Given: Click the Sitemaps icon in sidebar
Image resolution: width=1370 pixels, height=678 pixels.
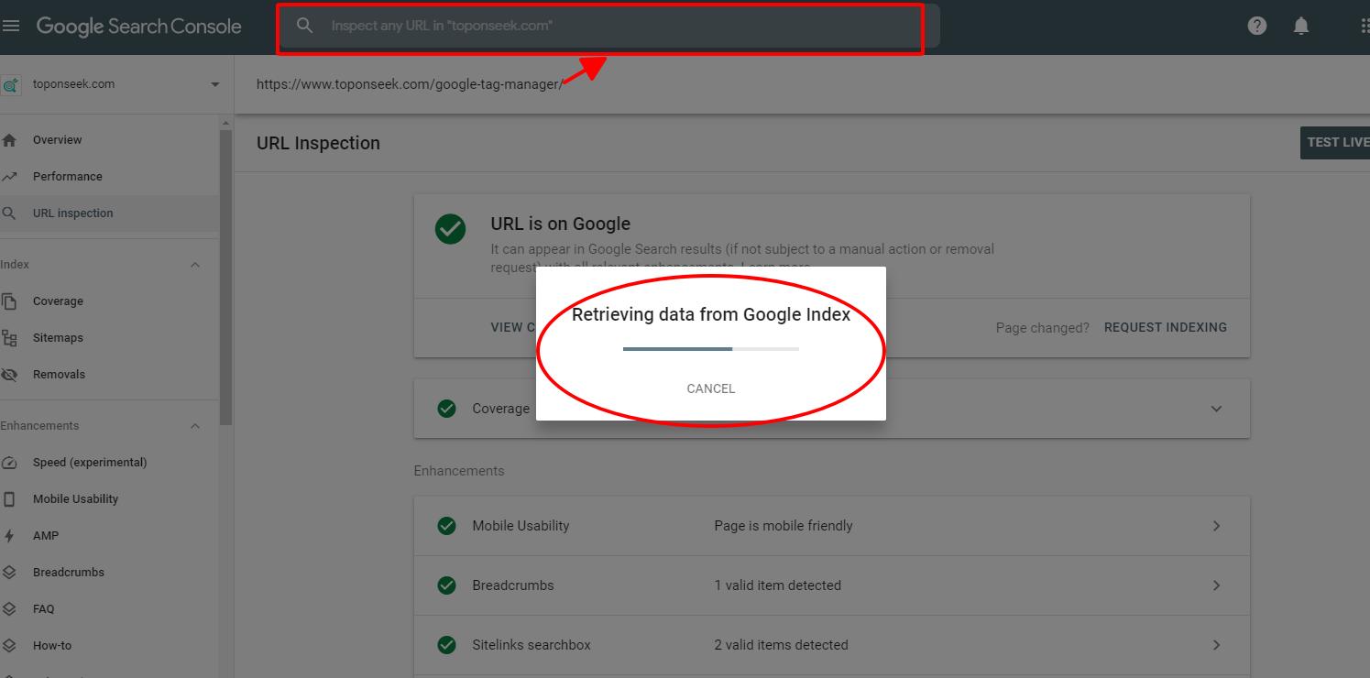Looking at the screenshot, I should [x=10, y=338].
